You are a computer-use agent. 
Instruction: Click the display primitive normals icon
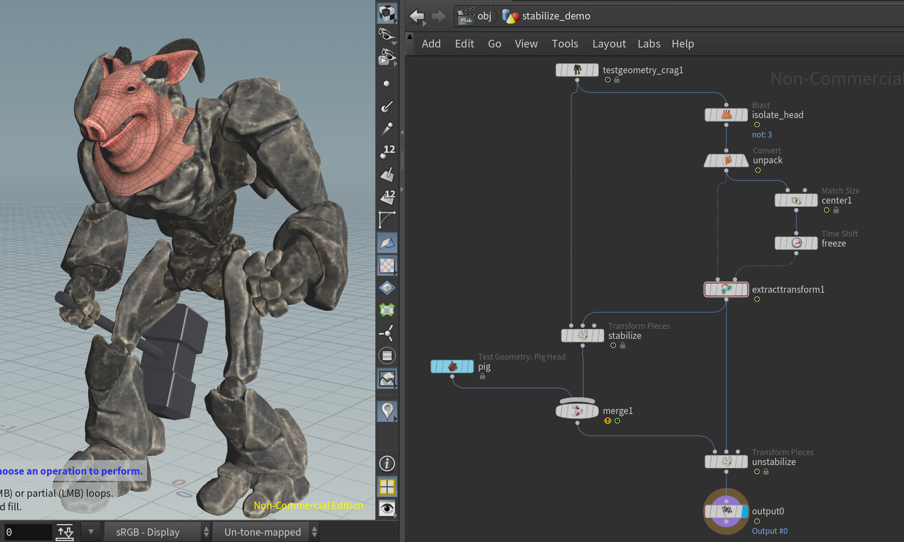(x=387, y=174)
